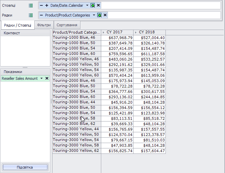The image size is (225, 173).
Task: Open the hierarchy list icon beside Рядки
Action: [31, 15]
